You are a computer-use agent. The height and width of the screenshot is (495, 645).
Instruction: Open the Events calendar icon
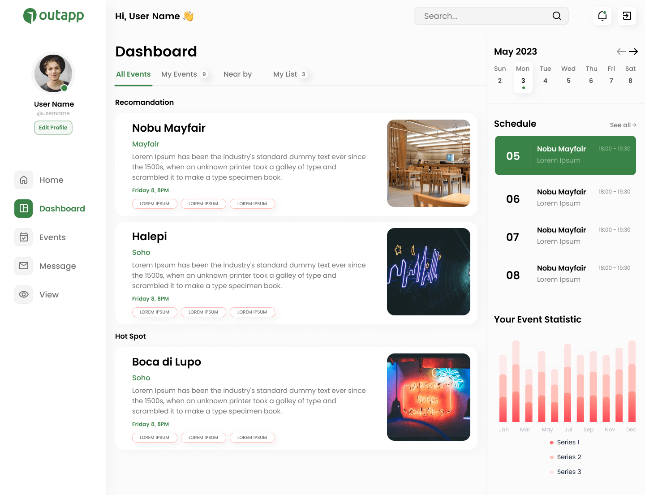[24, 237]
